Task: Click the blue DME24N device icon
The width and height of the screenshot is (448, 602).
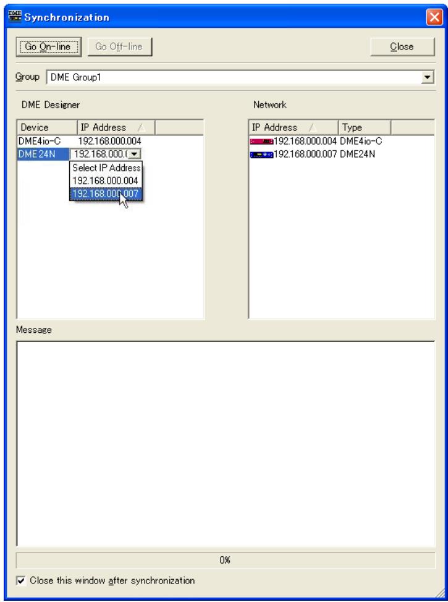Action: [261, 154]
